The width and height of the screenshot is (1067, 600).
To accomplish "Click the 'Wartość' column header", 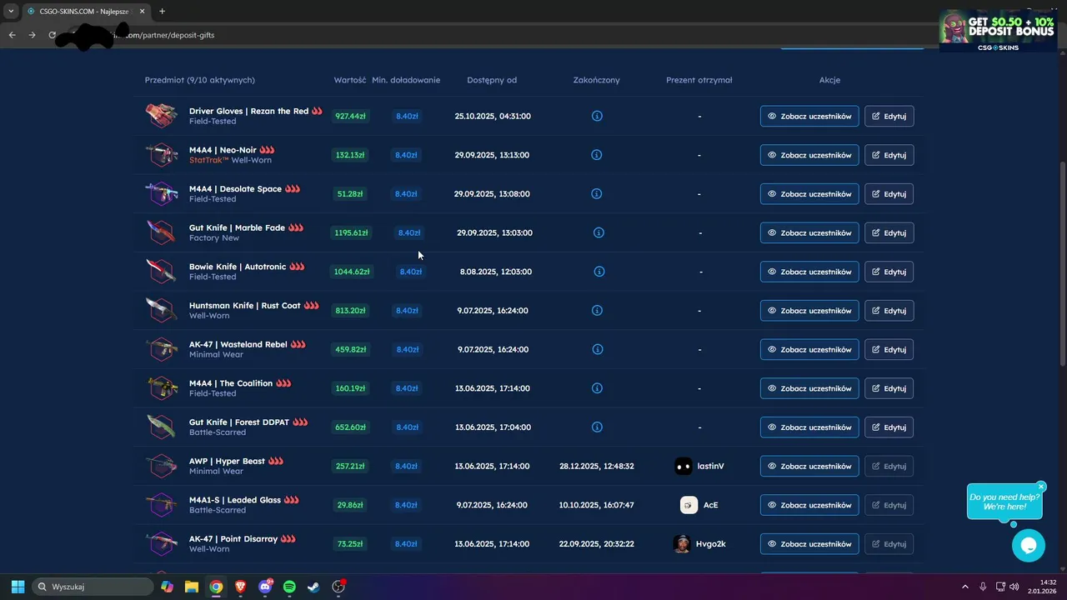I will tap(350, 80).
